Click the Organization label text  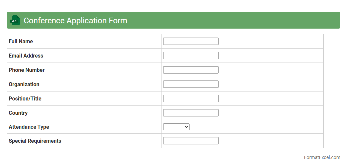[24, 84]
